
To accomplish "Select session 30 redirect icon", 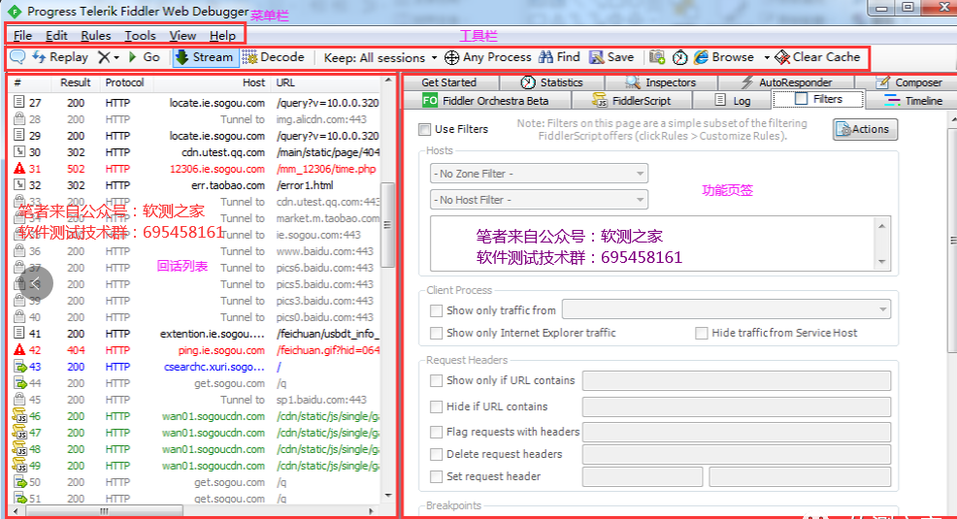I will [19, 152].
